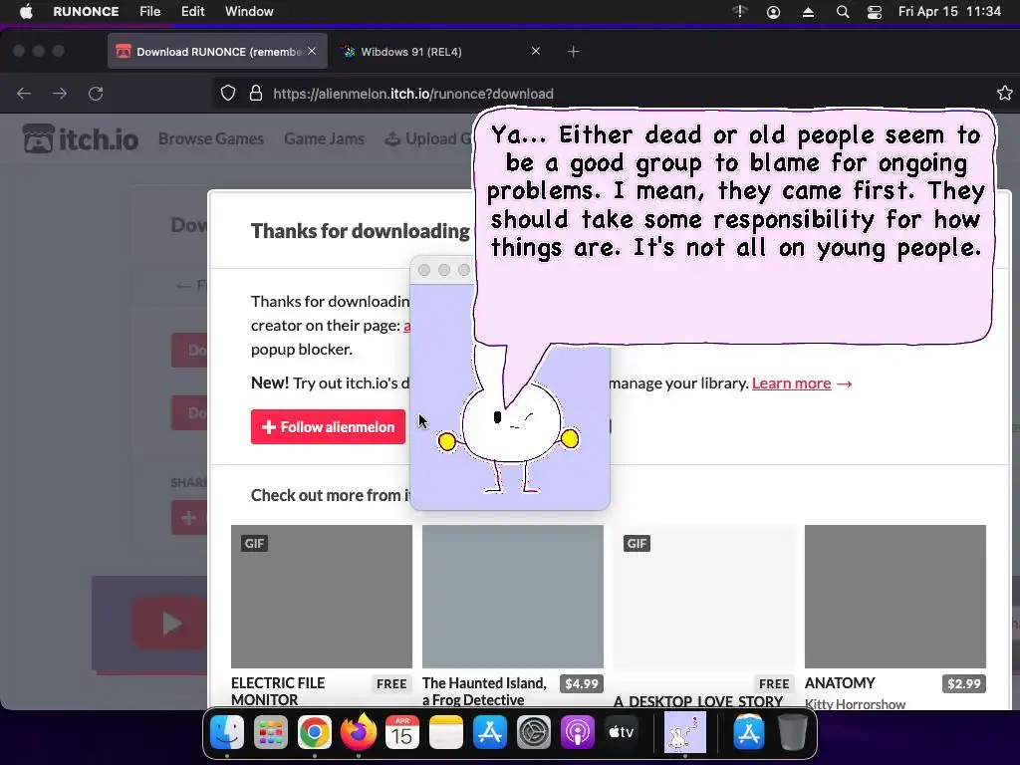1020x765 pixels.
Task: Open Launchpad from the Dock
Action: tap(271, 732)
